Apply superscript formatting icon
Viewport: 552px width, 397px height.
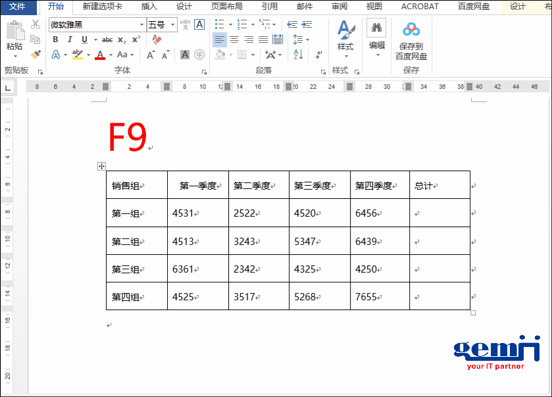pos(138,39)
